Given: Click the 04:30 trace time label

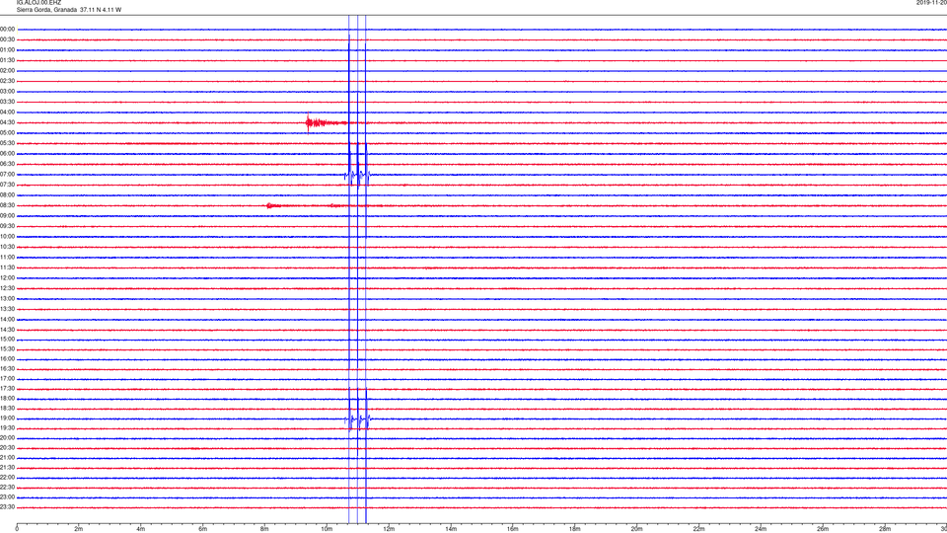Looking at the screenshot, I should coord(7,122).
